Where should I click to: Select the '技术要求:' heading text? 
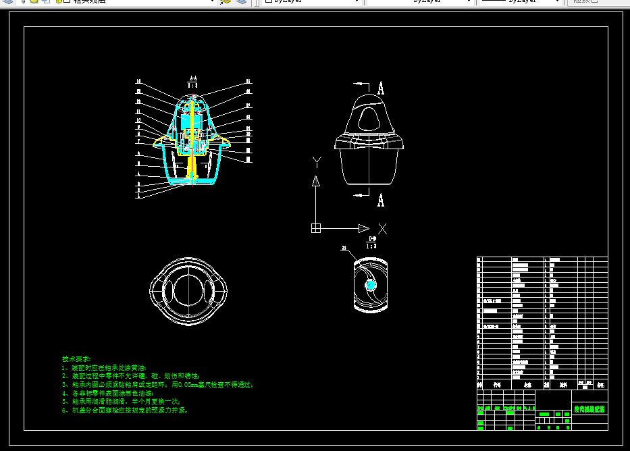coord(76,359)
